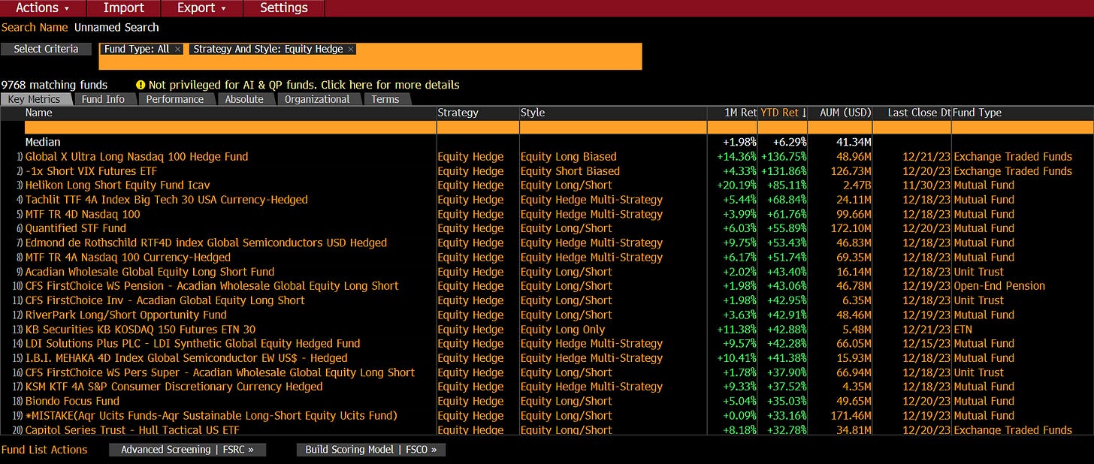Open Global X Ultra Long Nasdaq 100 Hedge Fund
Viewport: 1094px width, 464px height.
[137, 156]
